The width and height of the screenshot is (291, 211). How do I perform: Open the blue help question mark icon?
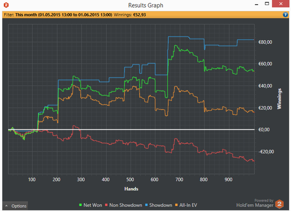tap(285, 15)
